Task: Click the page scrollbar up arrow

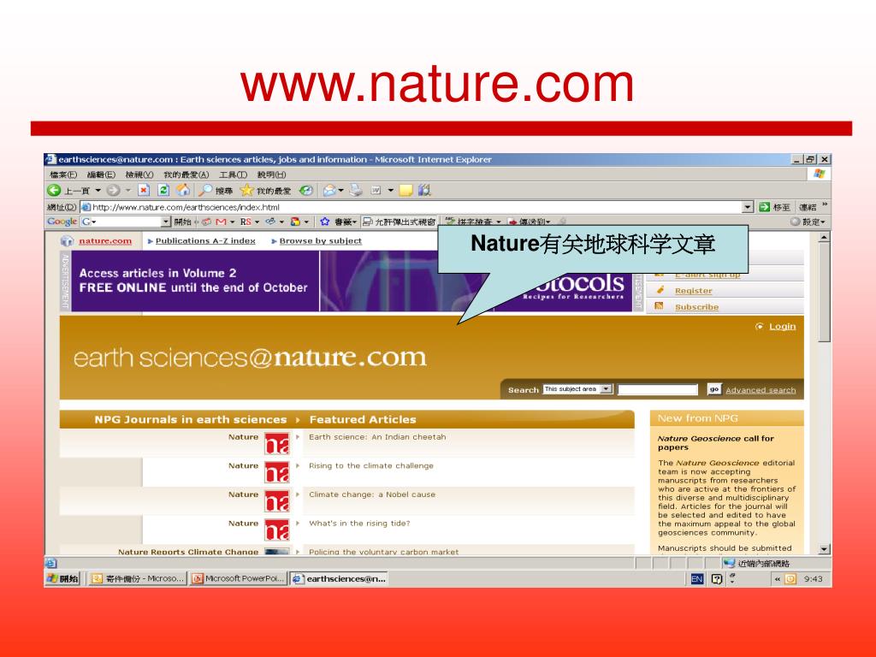Action: click(x=824, y=238)
